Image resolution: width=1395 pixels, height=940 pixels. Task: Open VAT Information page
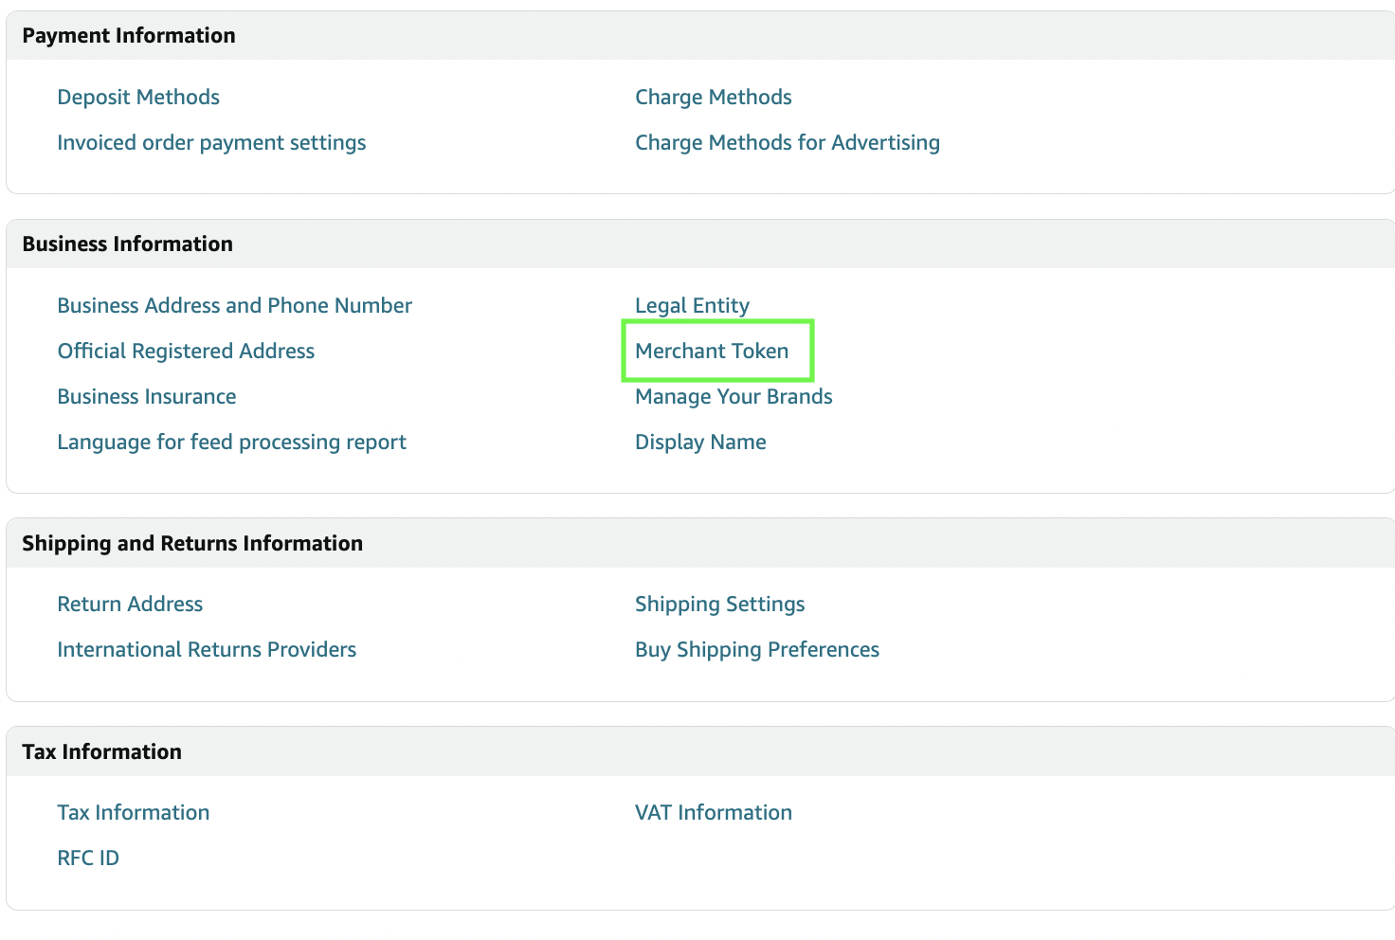pyautogui.click(x=713, y=812)
